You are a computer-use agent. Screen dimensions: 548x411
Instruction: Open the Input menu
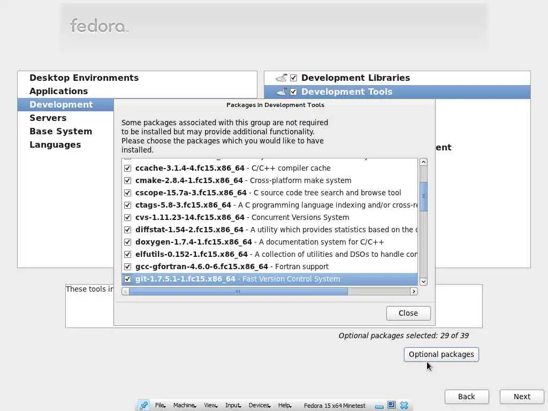(233, 406)
